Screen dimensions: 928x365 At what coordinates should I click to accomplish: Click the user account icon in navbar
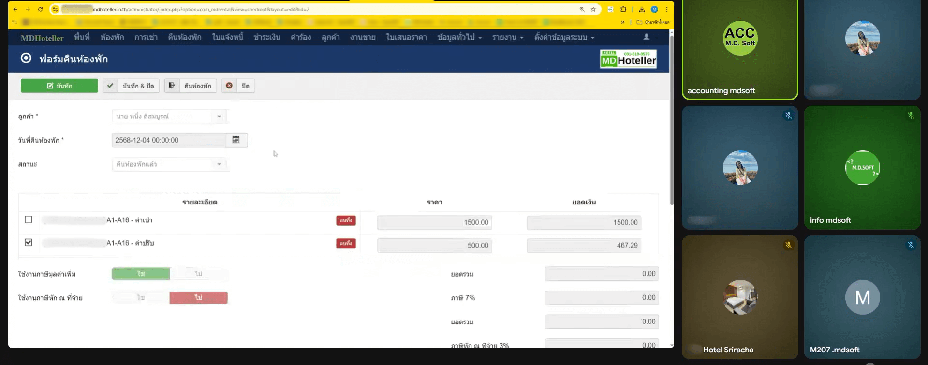[646, 37]
